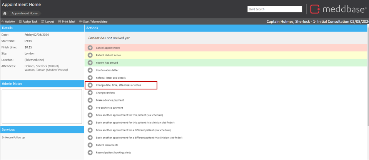The width and height of the screenshot is (369, 160).
Task: Click the Assign Task toolbar button
Action: pos(28,22)
